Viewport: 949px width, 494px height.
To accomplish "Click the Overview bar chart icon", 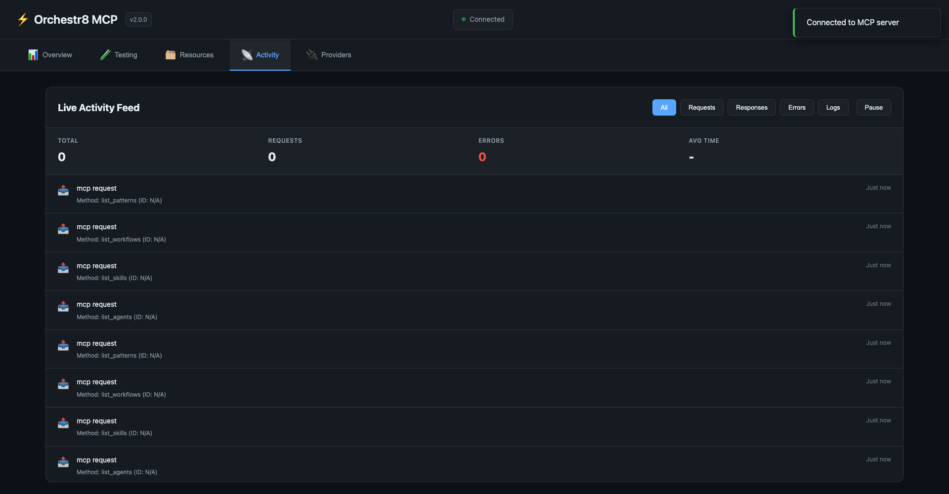I will click(33, 55).
